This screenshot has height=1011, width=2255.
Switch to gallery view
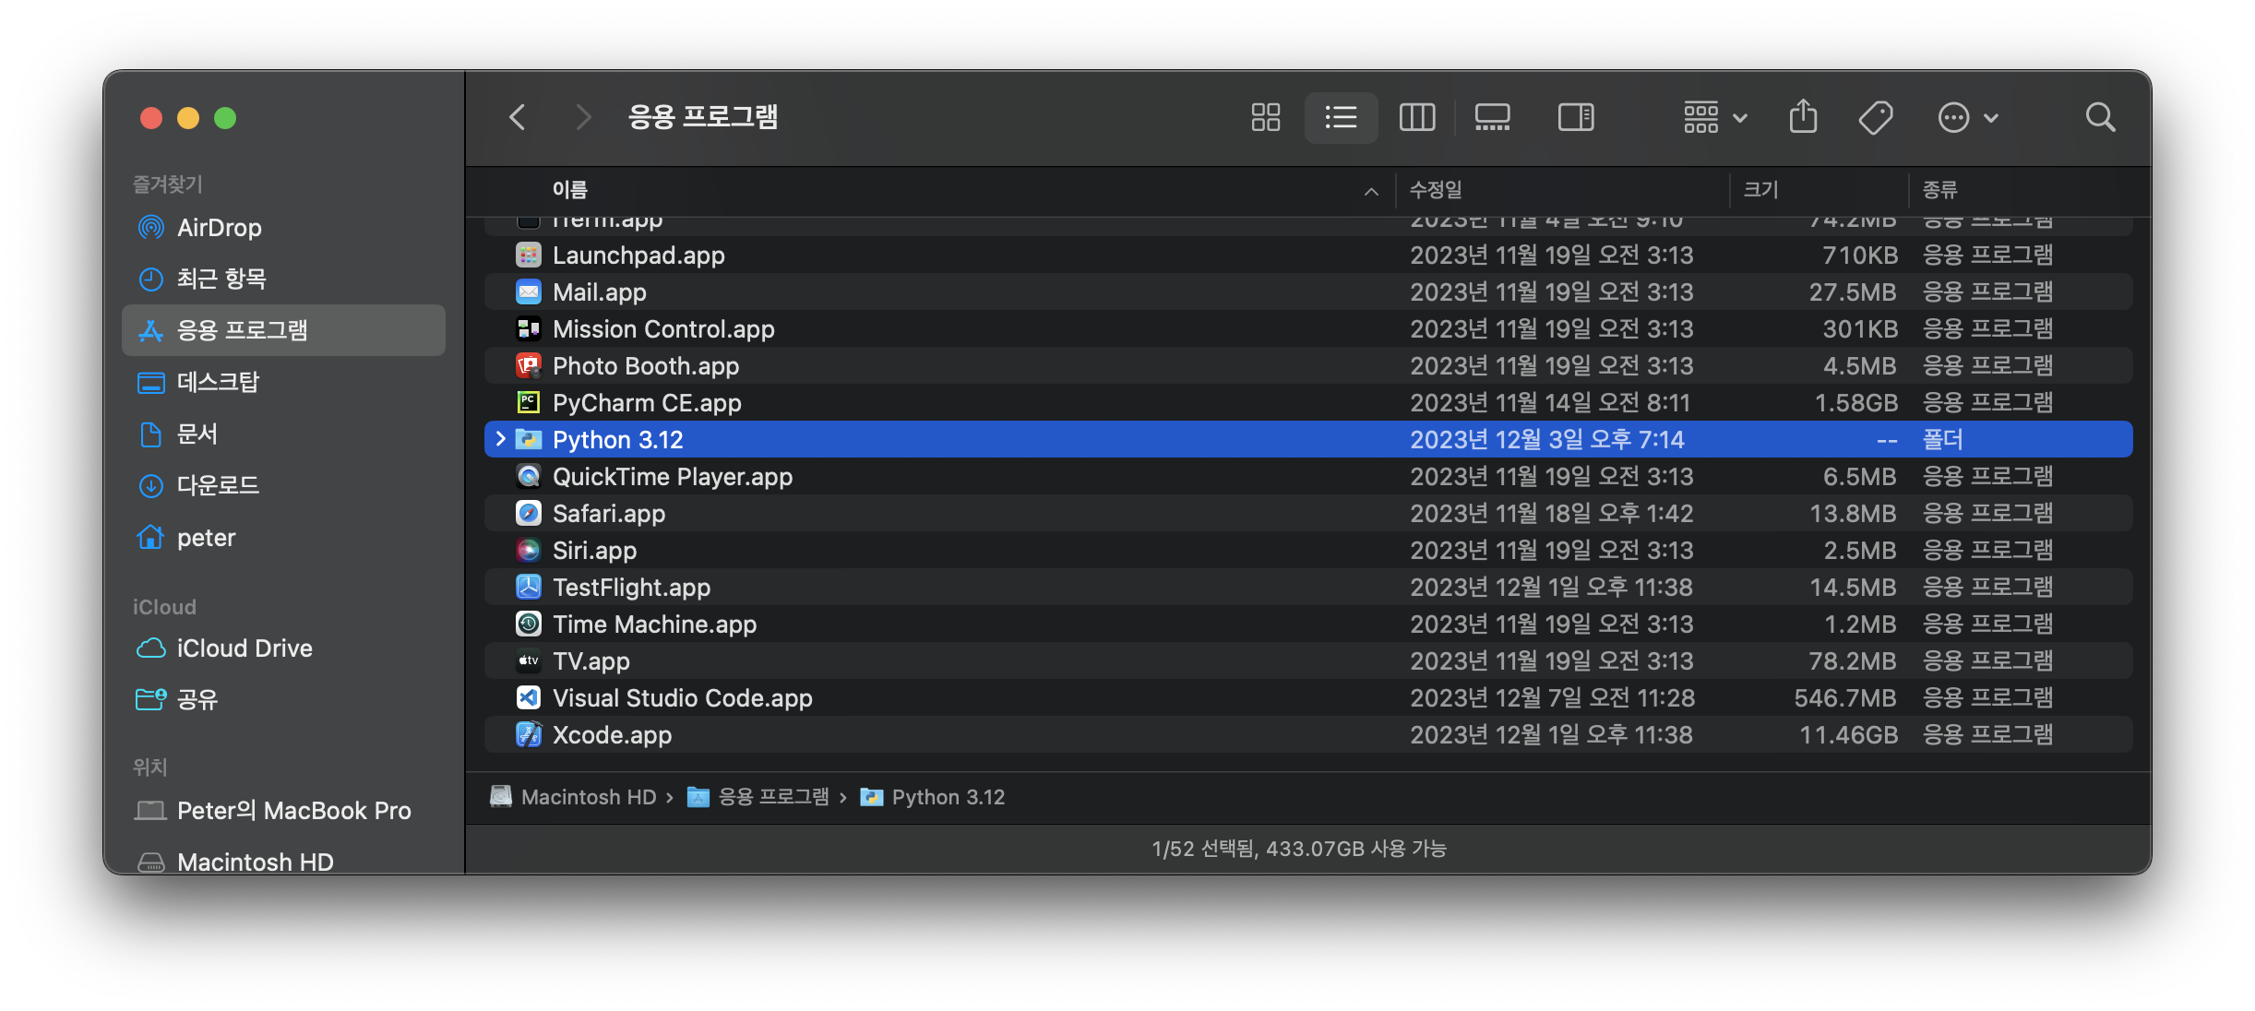pyautogui.click(x=1492, y=117)
